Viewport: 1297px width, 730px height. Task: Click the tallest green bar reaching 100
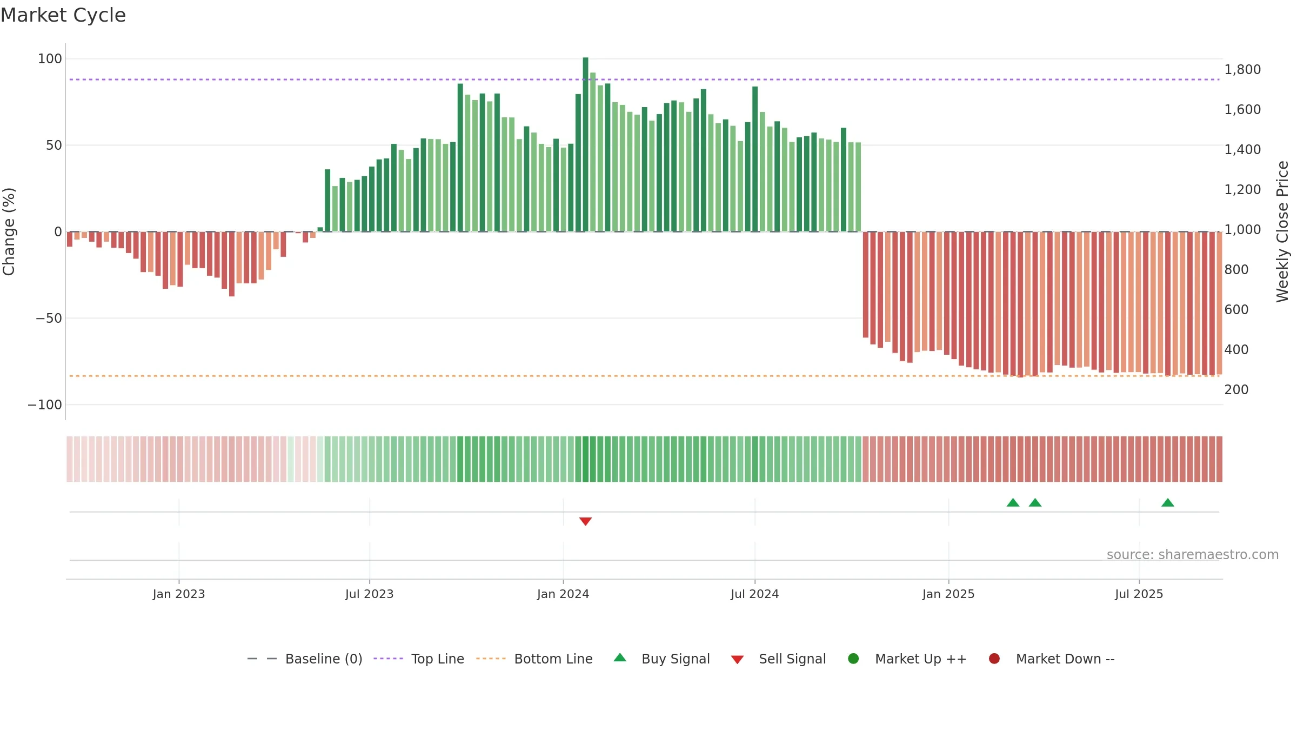(585, 144)
